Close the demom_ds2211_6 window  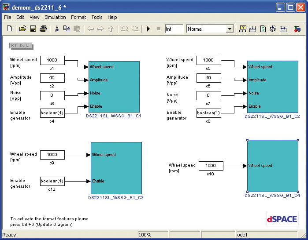tap(301, 7)
